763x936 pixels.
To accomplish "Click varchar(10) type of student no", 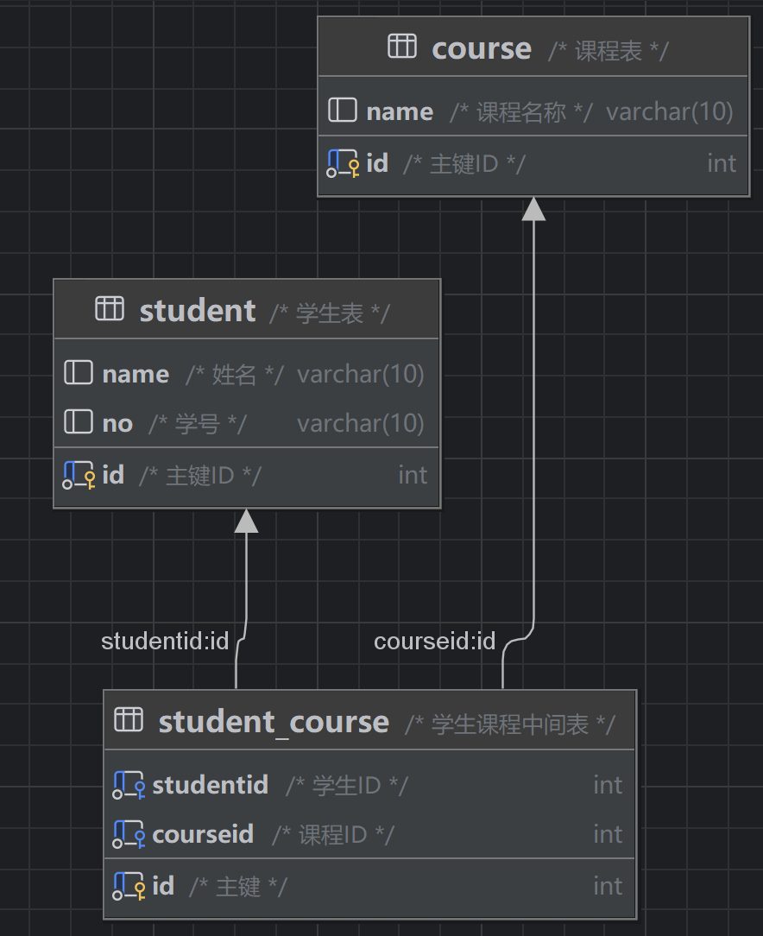I will point(361,423).
